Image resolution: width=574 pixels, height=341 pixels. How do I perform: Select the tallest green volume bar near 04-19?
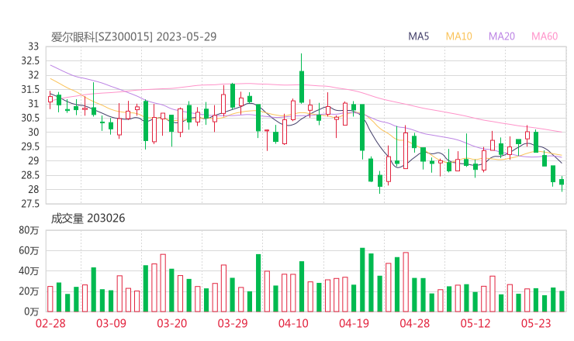click(x=362, y=280)
